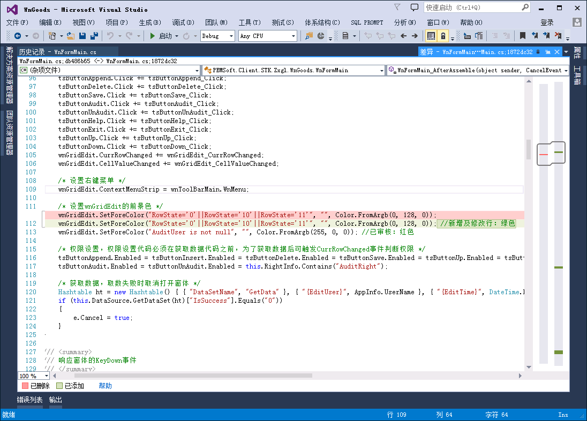Toggle the highlighted inline-view document icon

[431, 36]
